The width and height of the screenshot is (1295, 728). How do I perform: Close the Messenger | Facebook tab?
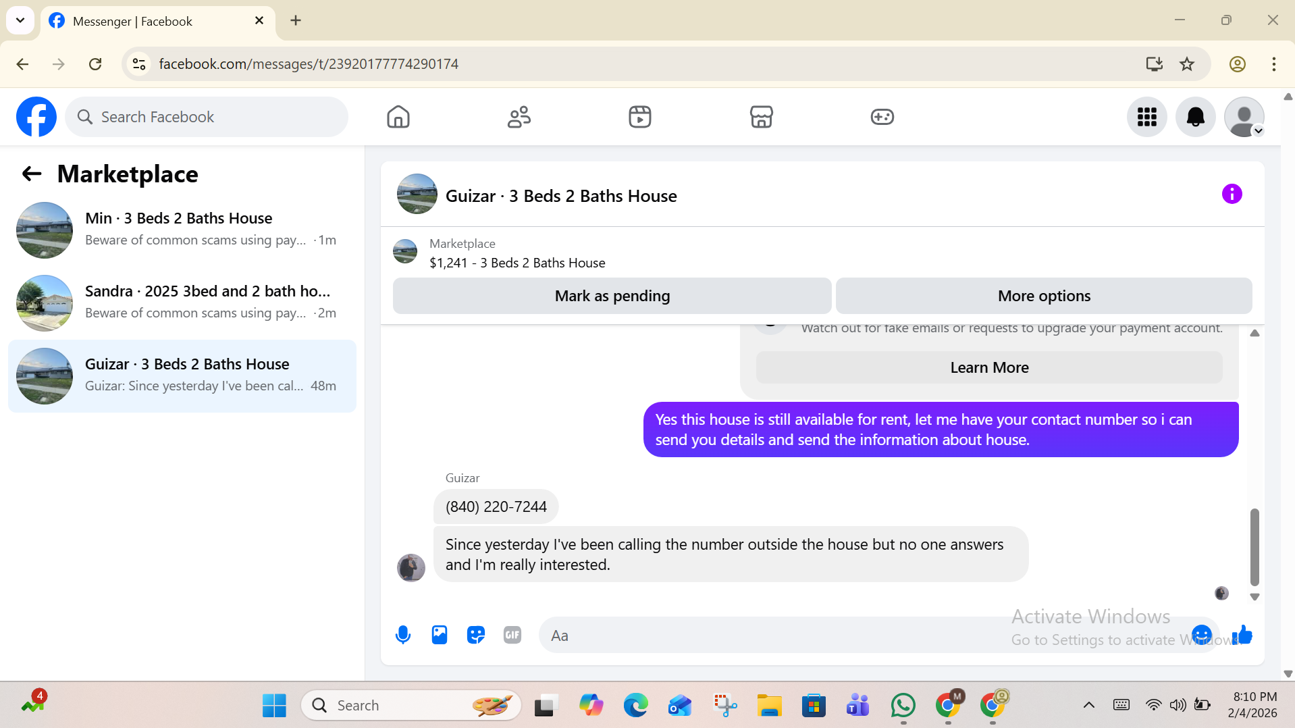[x=259, y=21]
